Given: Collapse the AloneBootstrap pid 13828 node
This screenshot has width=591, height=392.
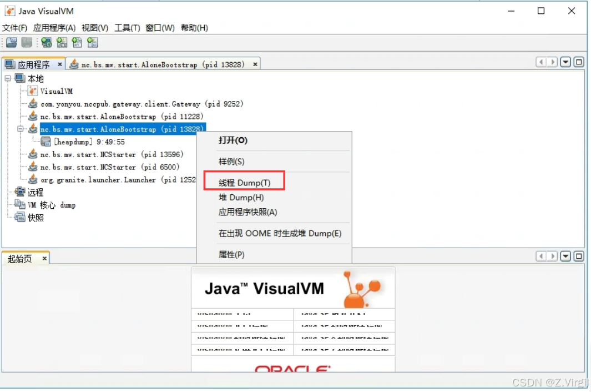Looking at the screenshot, I should 21,129.
